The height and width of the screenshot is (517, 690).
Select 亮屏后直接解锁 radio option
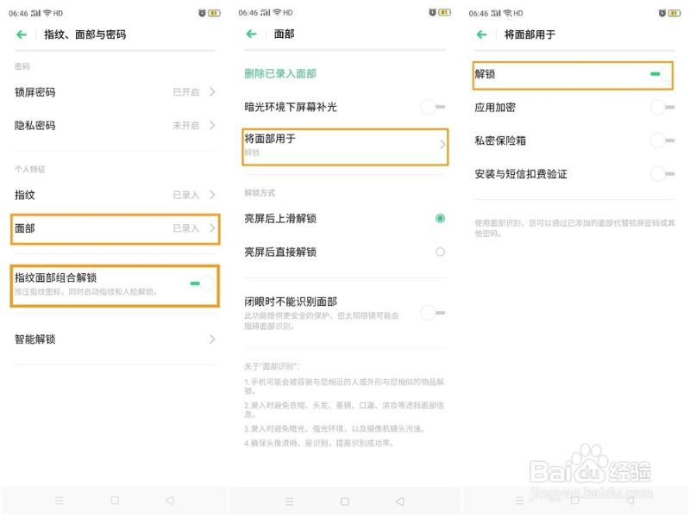coord(440,252)
